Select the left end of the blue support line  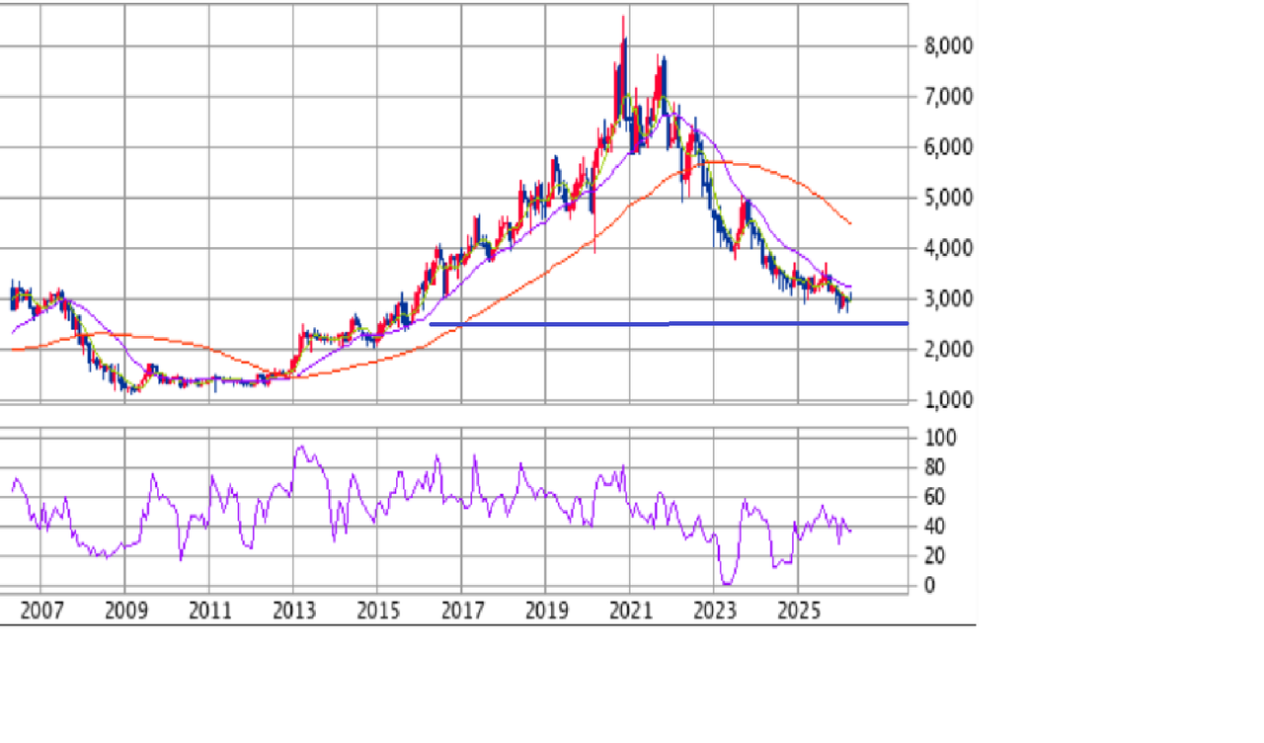click(432, 324)
